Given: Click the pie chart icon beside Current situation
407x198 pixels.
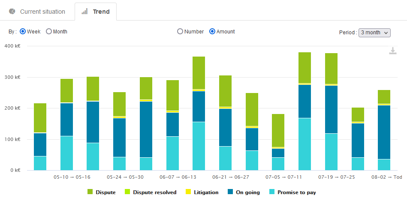Looking at the screenshot, I should coord(12,12).
